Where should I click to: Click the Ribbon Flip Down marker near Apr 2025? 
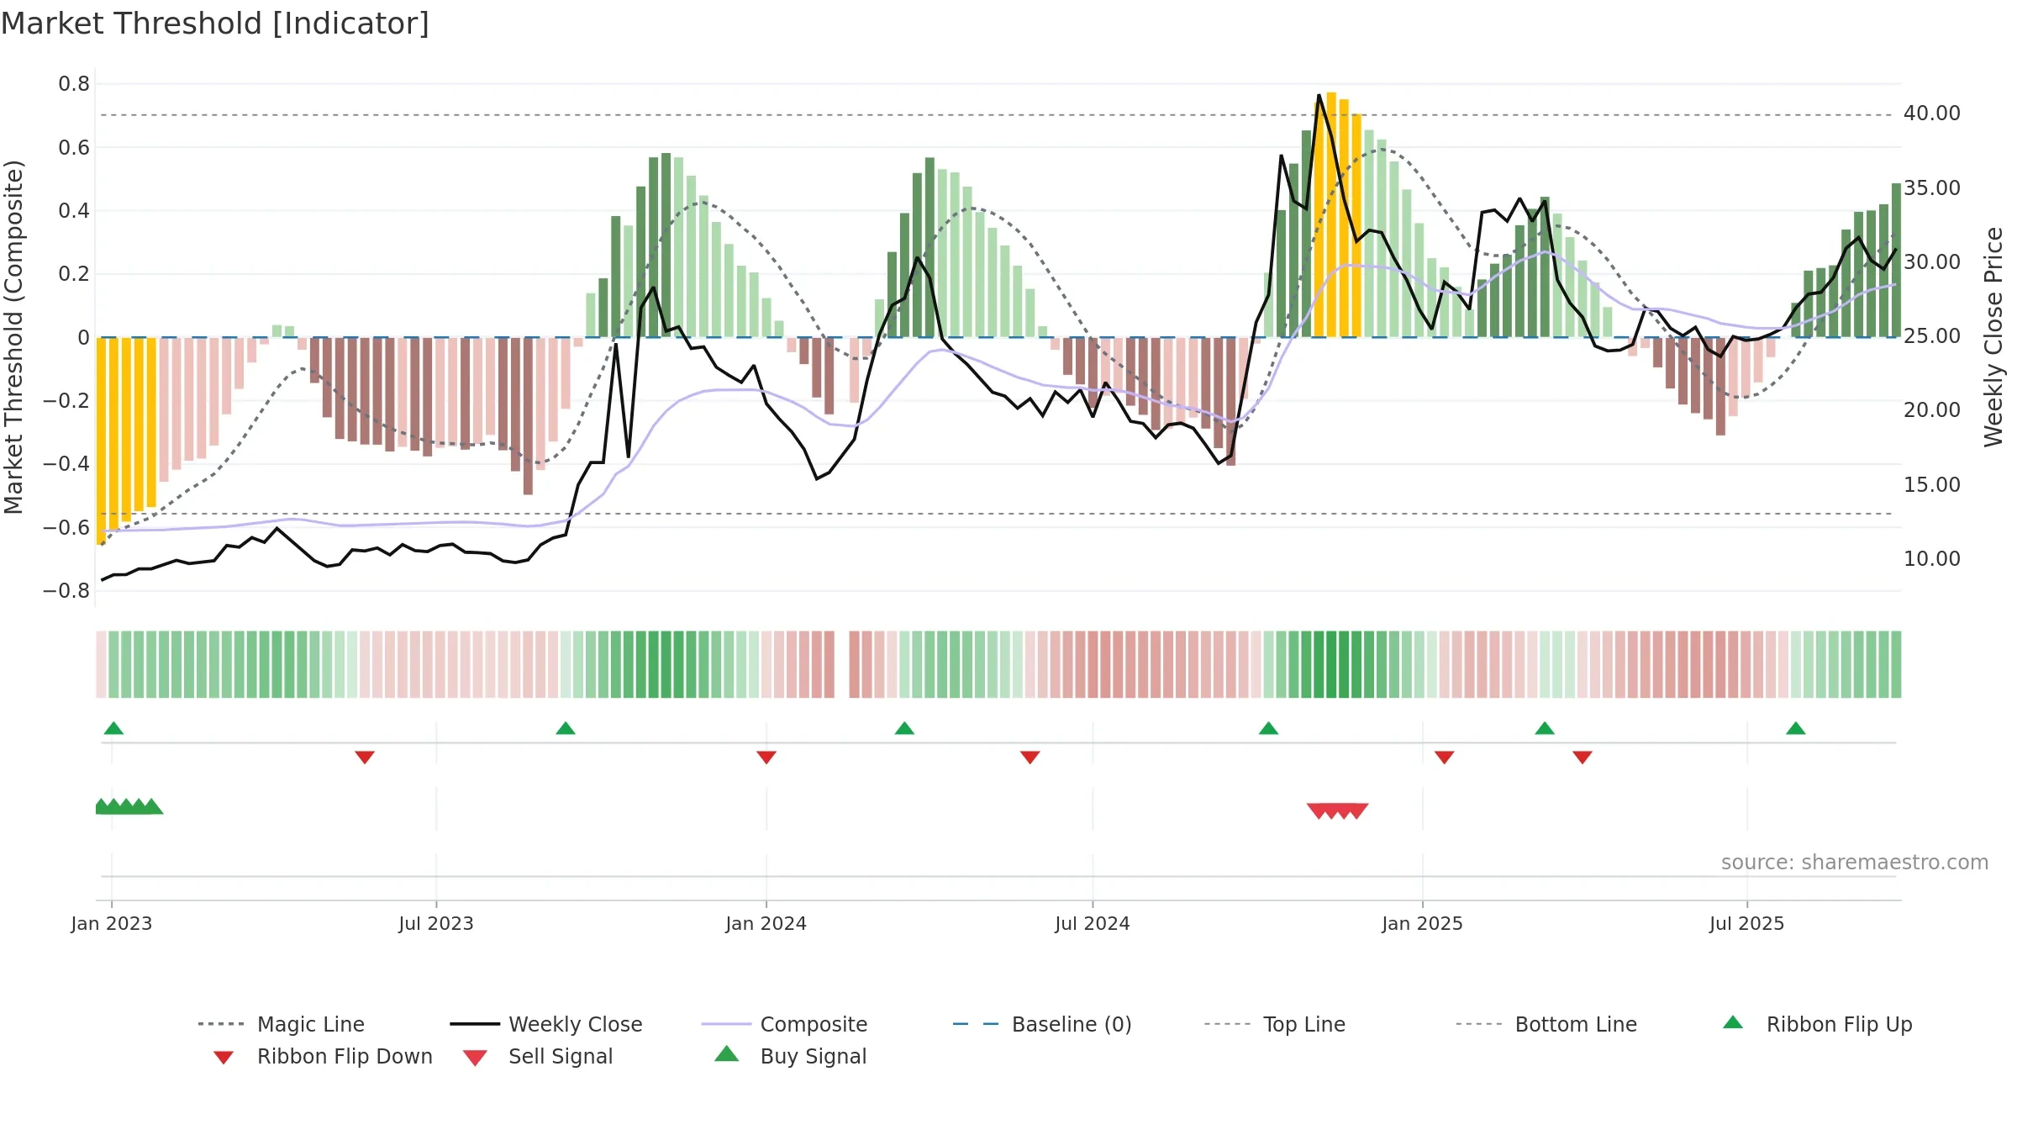1583,758
